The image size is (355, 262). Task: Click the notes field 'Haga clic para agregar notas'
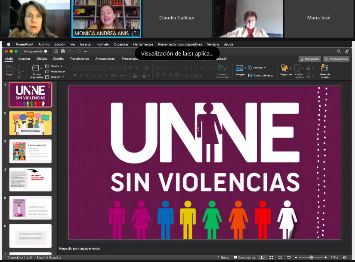click(80, 248)
